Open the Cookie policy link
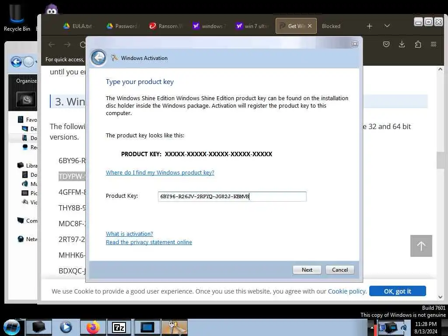 click(347, 291)
